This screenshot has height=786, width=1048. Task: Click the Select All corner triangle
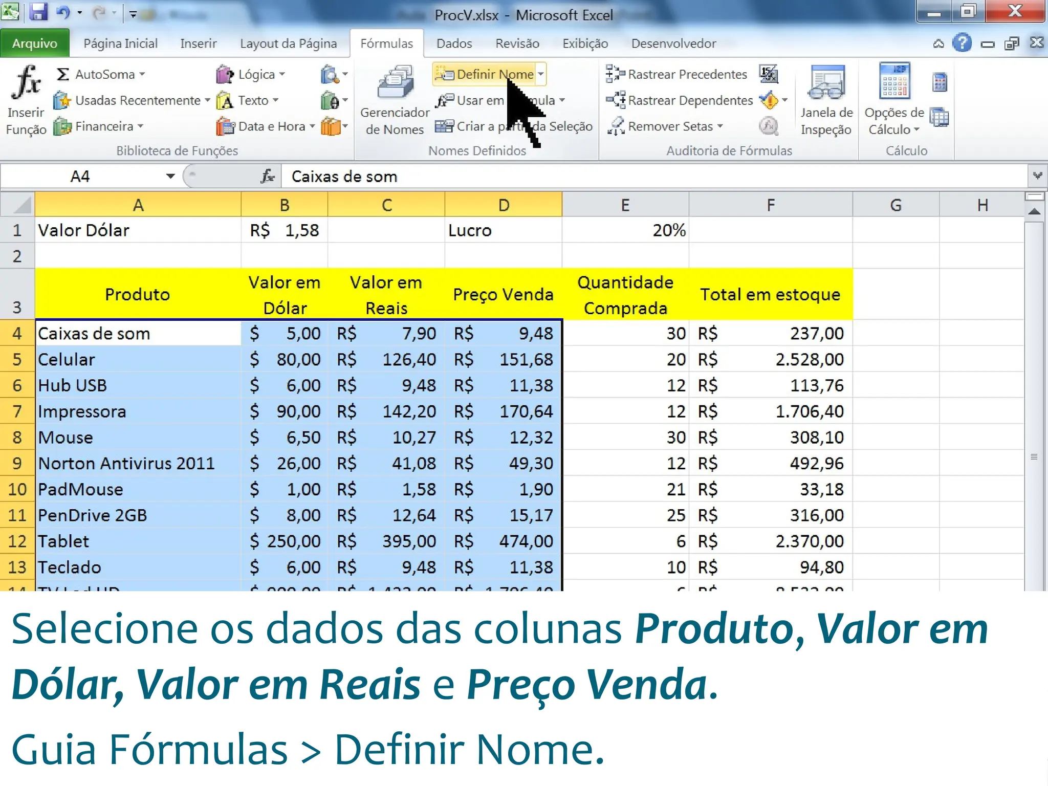click(x=17, y=205)
